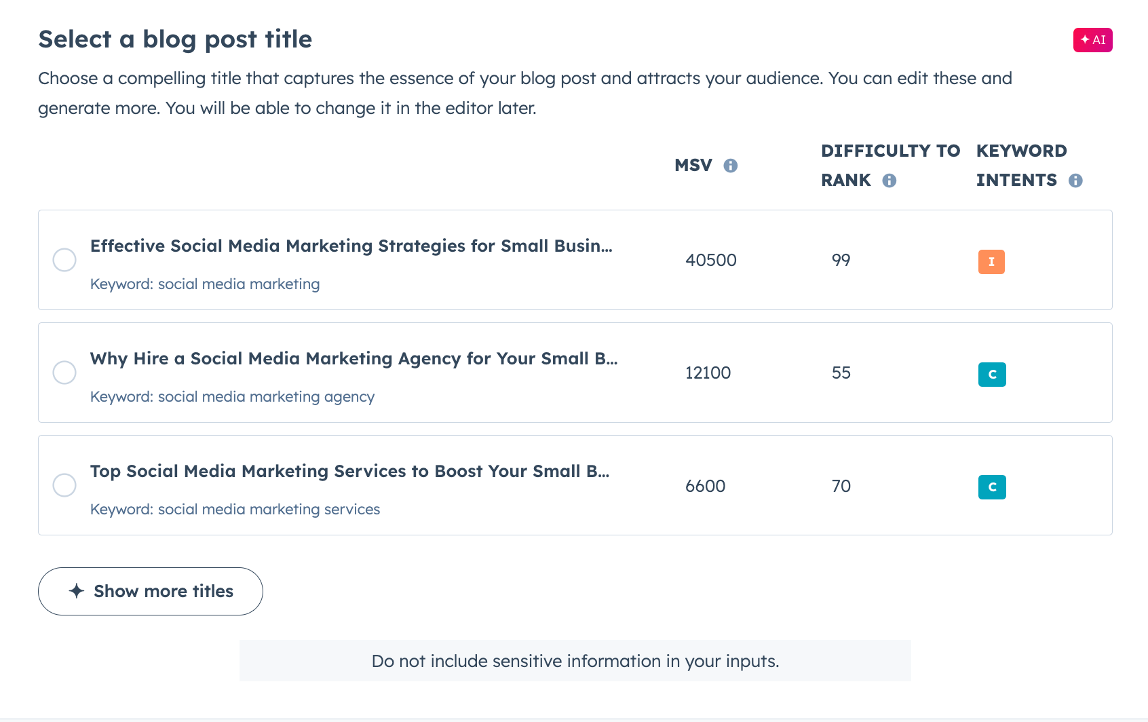Viewport: 1148px width, 722px height.
Task: Click the Effective Social Media Marketing Strategies title
Action: tap(351, 246)
